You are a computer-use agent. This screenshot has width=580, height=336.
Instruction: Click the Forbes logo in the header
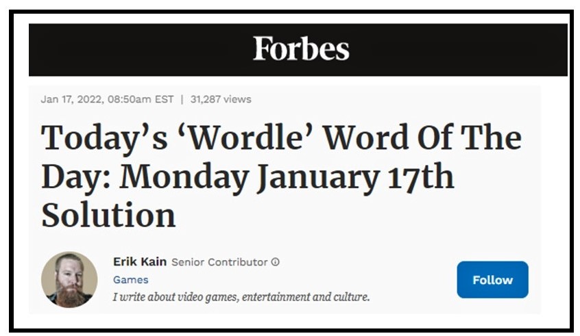tap(301, 49)
